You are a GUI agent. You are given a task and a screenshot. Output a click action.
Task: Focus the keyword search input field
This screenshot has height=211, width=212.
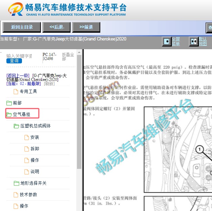point(19,56)
